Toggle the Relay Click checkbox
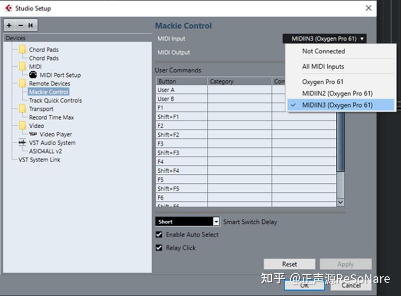 [159, 248]
